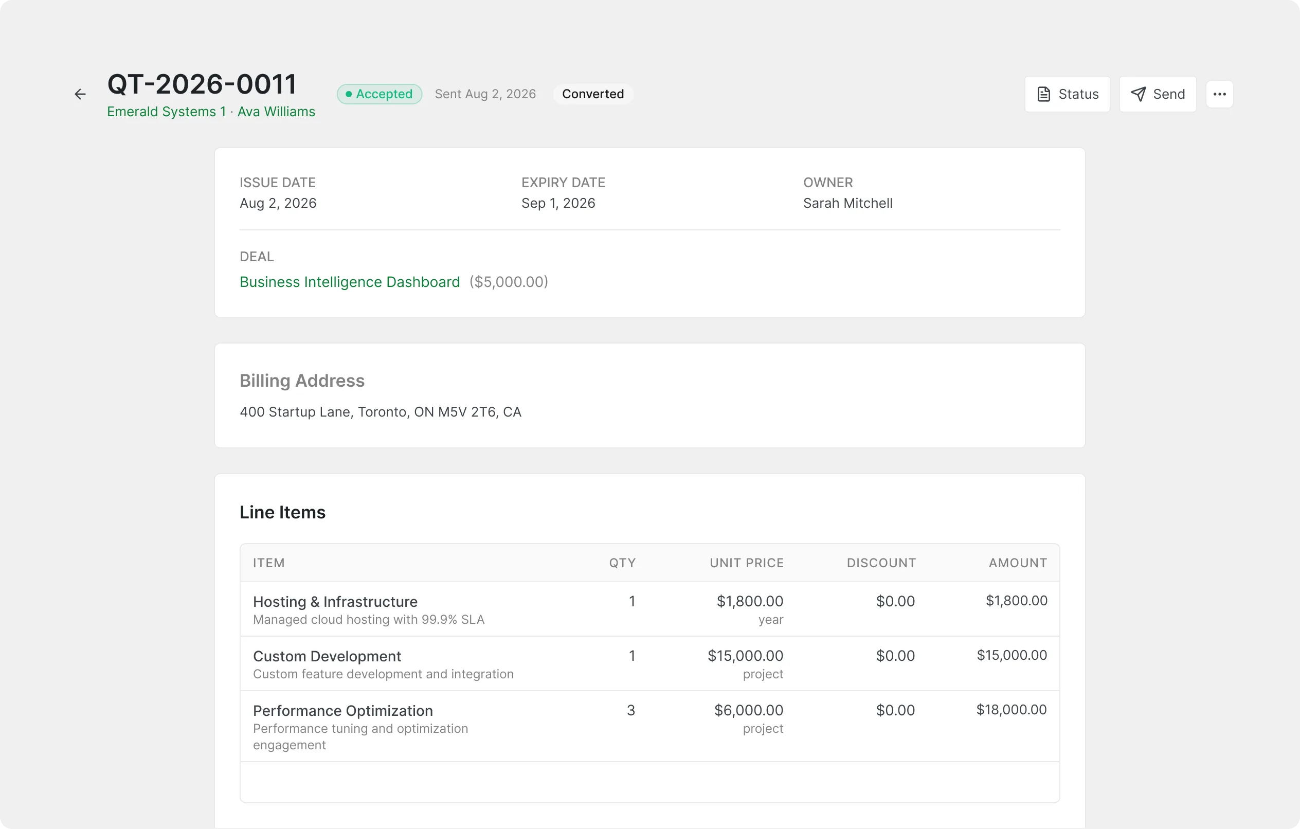Select the Custom Development line item
This screenshot has width=1300, height=829.
[x=327, y=656]
